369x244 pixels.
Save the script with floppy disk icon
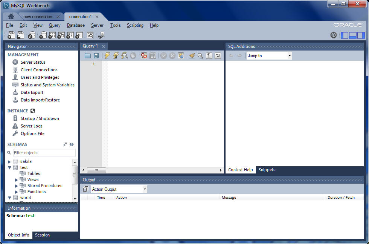tap(96, 56)
